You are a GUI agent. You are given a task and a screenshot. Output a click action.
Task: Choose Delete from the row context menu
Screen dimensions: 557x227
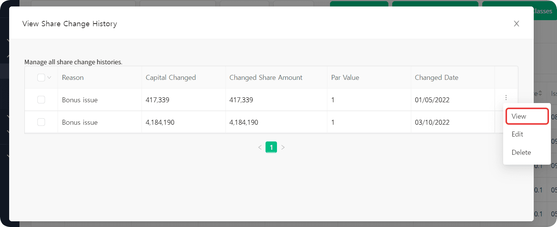(x=527, y=152)
